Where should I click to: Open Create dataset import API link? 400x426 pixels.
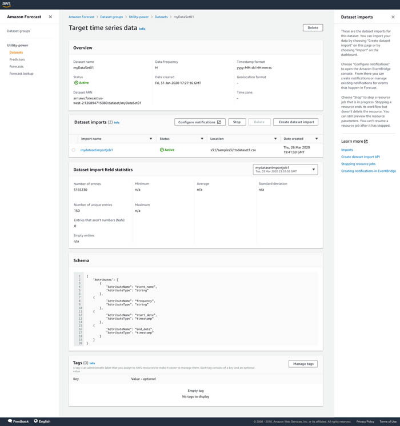pos(361,157)
